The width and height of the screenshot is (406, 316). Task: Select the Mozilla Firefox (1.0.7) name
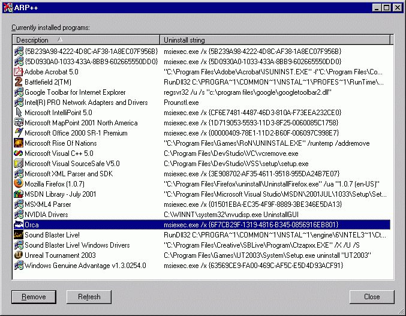click(55, 183)
